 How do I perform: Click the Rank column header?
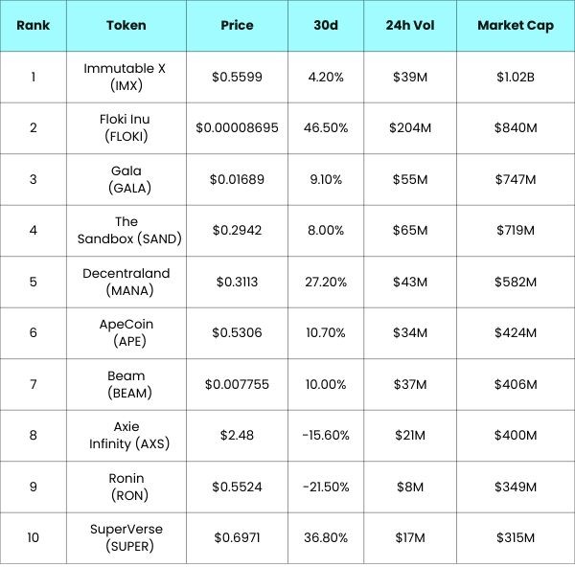click(33, 25)
